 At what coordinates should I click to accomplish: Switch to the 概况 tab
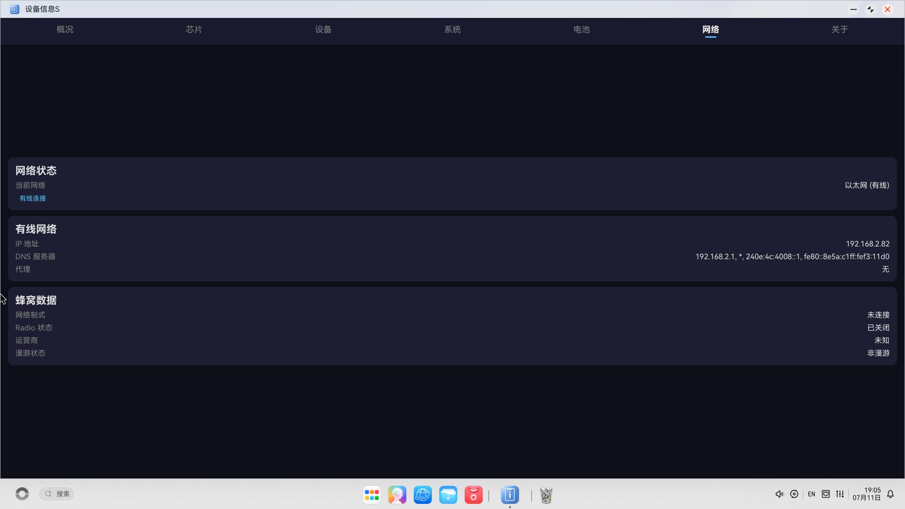tap(65, 29)
